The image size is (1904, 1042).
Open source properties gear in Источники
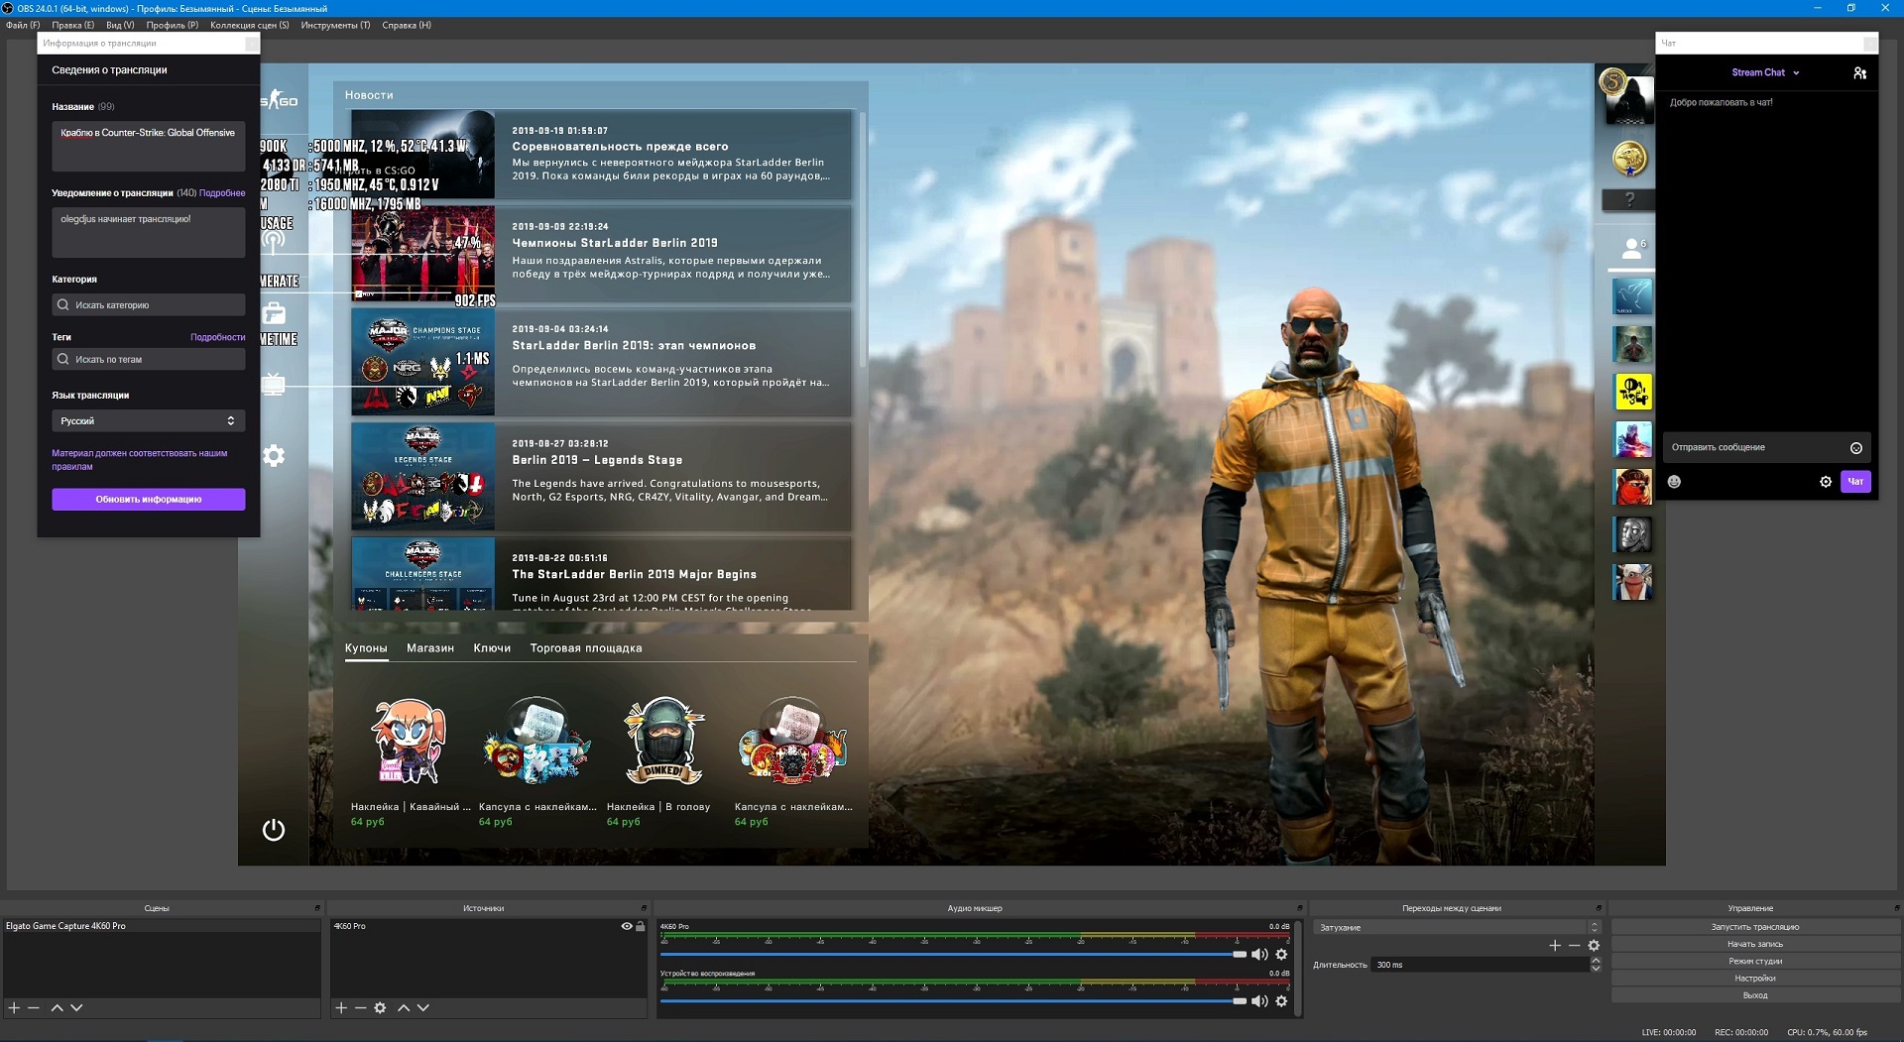(380, 1007)
